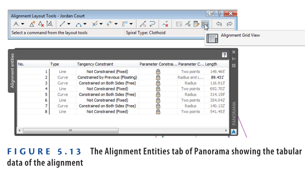The image size is (305, 172).
Task: Click the Edit Best Fit Data icon
Action: coord(179,24)
